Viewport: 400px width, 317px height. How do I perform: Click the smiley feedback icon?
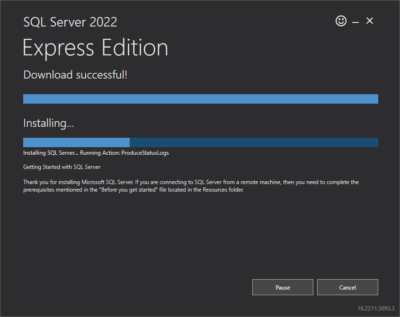[x=341, y=21]
